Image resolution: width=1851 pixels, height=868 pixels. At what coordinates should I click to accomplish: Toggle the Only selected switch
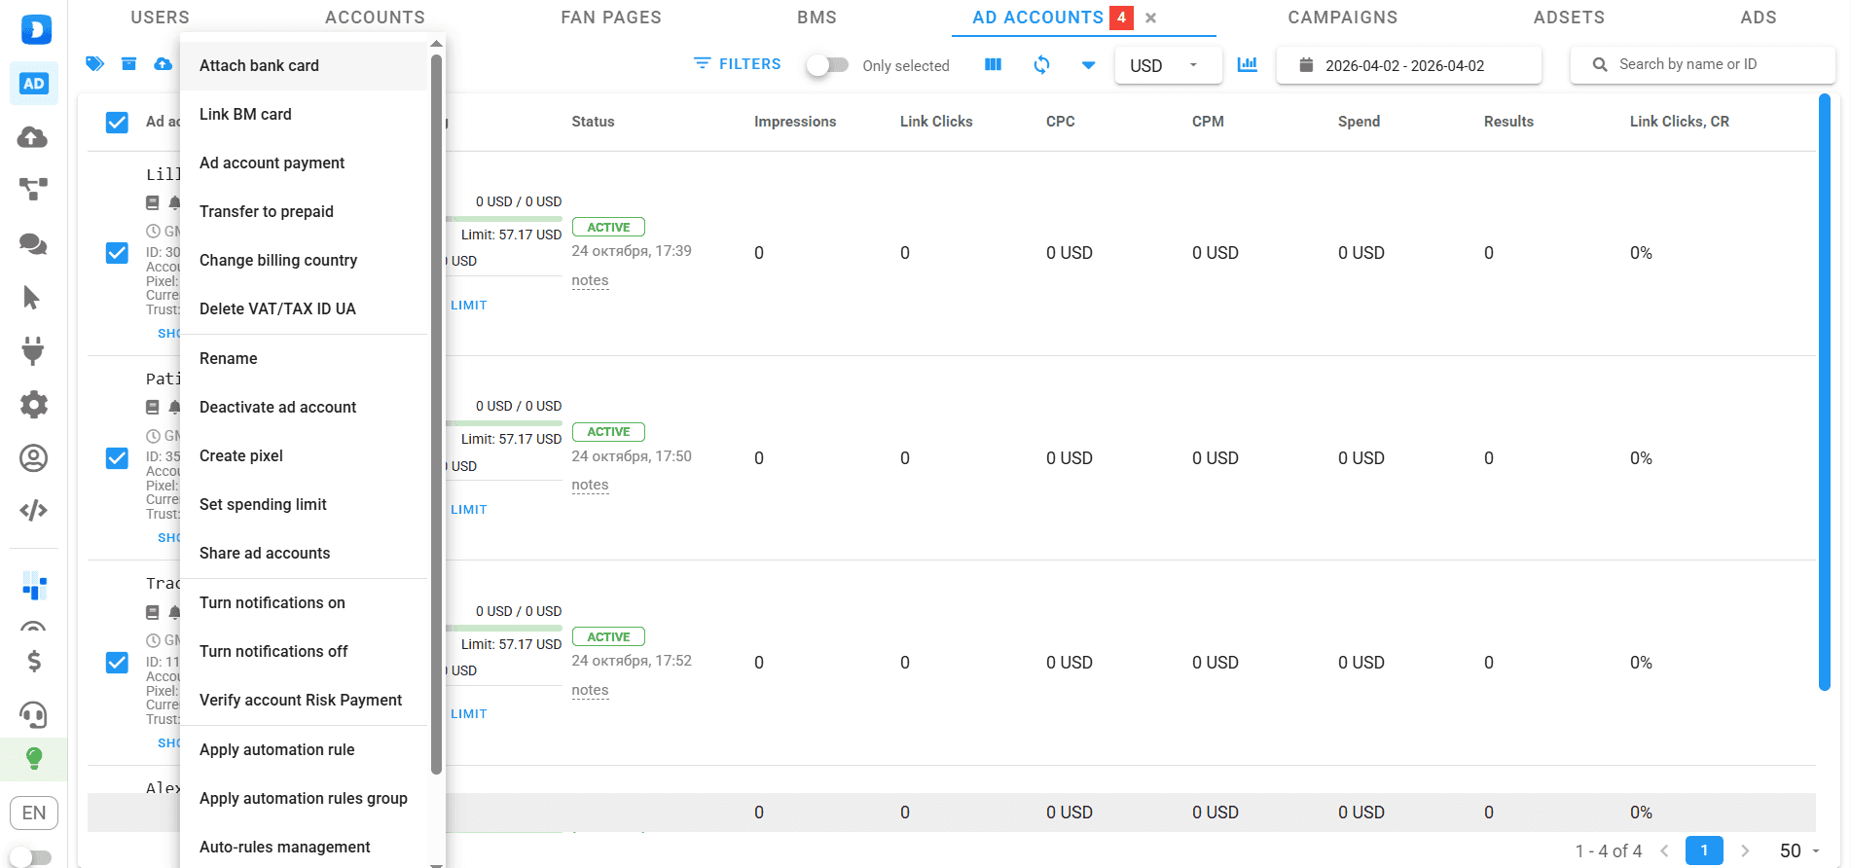click(827, 65)
